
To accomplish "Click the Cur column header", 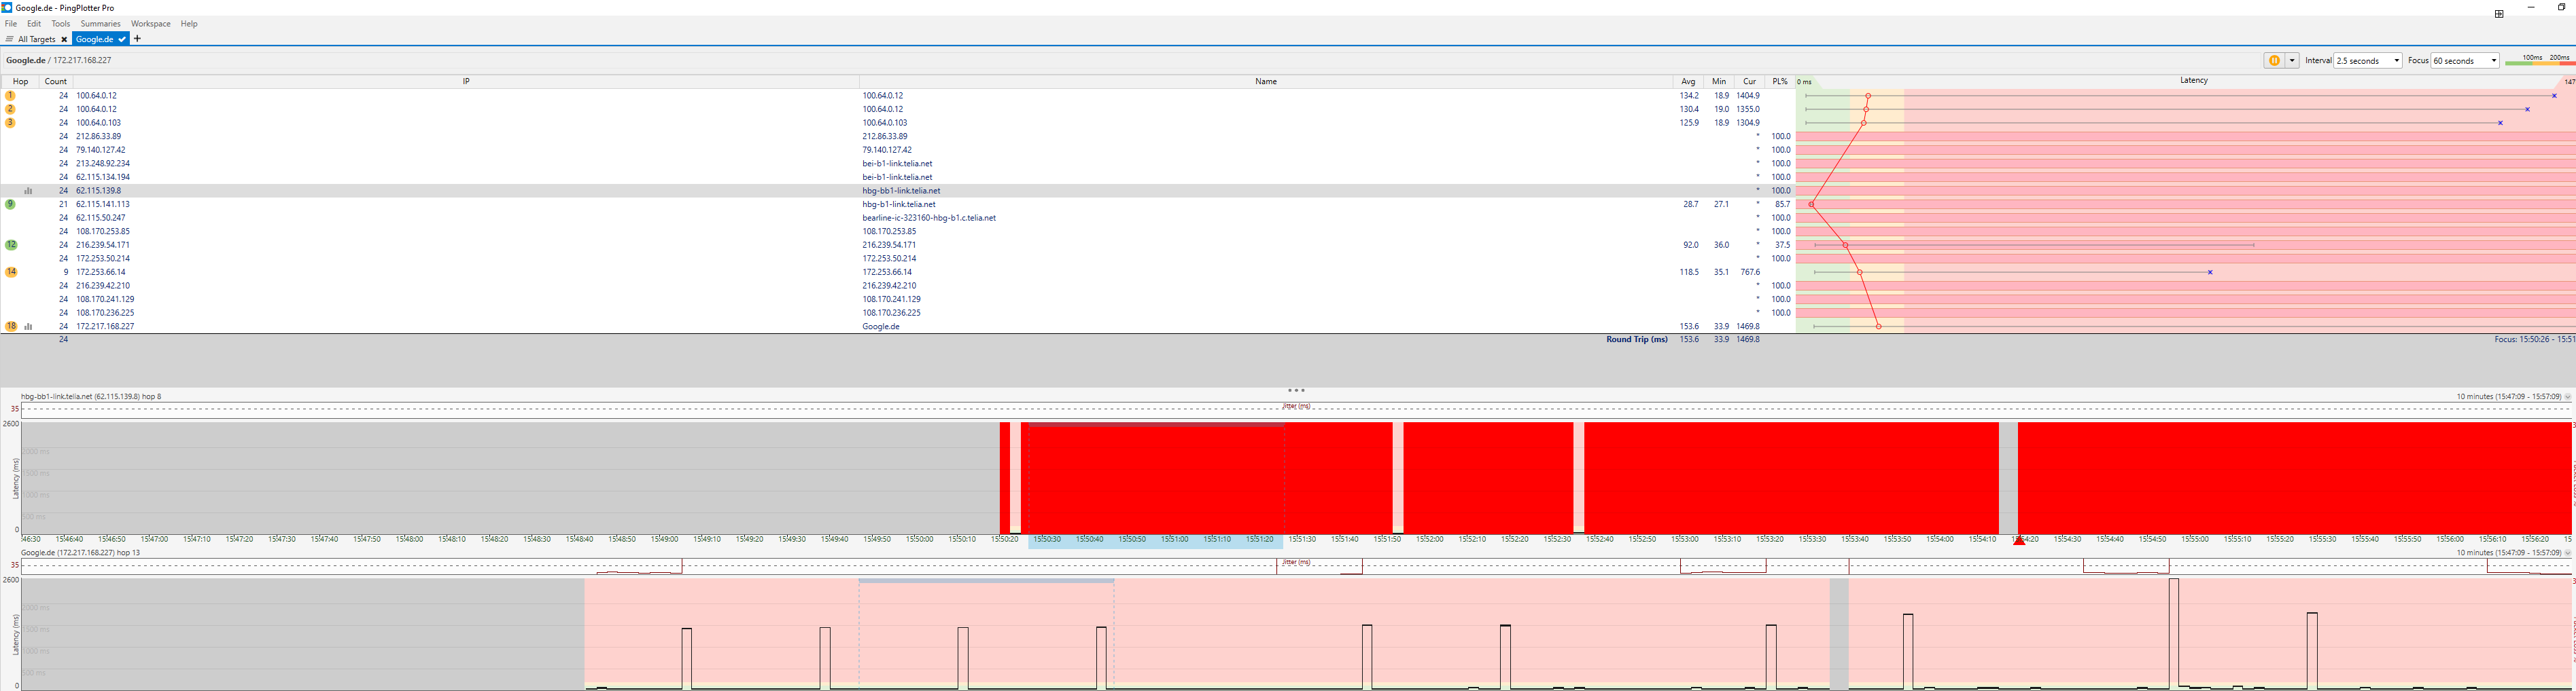I will pos(1749,82).
